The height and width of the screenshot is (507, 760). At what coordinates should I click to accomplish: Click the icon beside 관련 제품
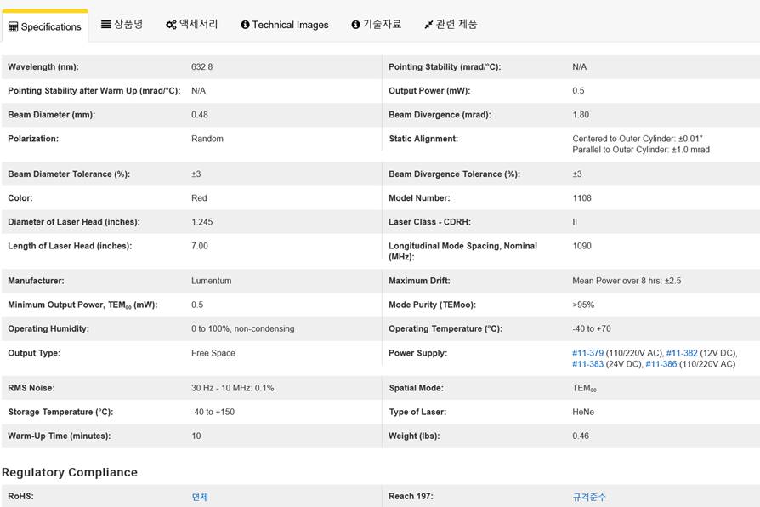(428, 25)
